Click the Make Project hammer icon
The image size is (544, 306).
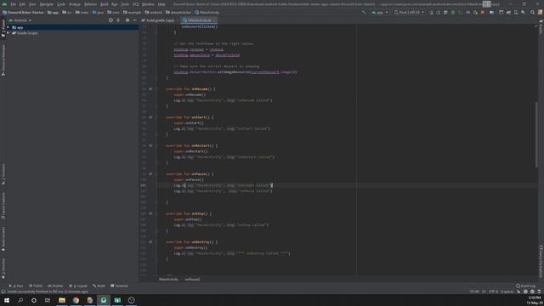[x=364, y=12]
